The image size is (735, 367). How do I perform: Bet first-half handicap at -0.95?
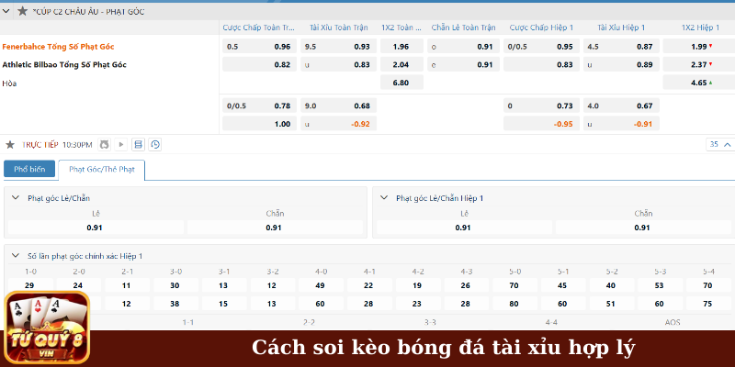coord(541,124)
